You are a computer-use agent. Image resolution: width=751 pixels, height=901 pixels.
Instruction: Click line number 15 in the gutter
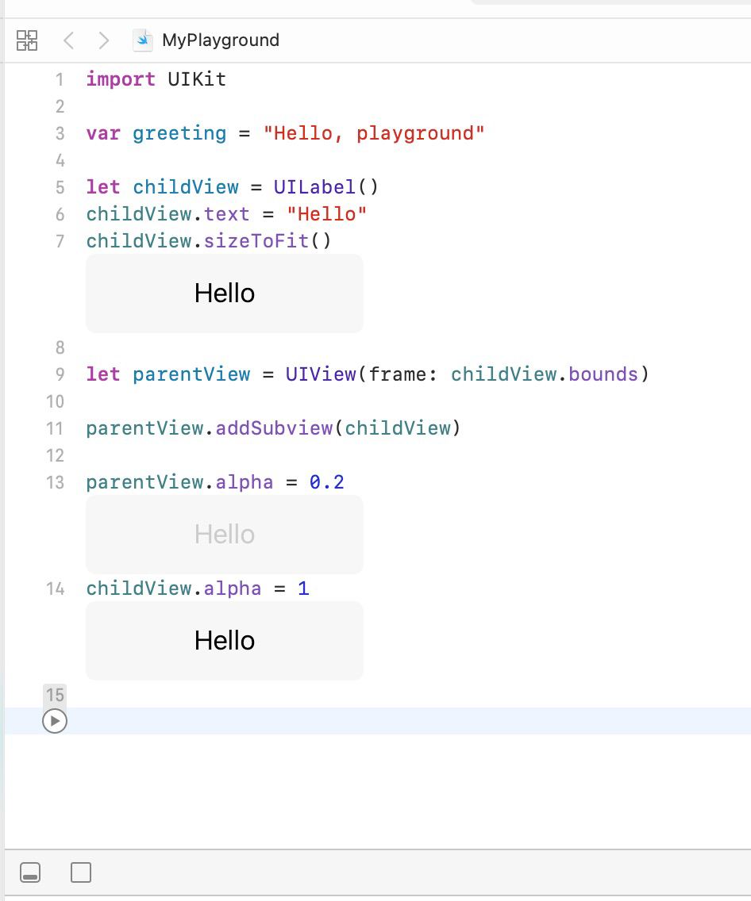55,695
